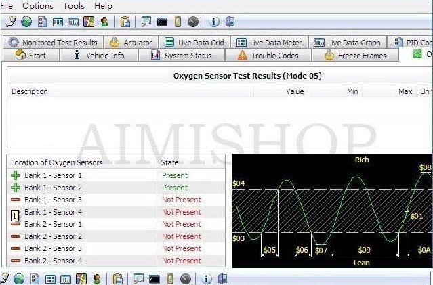Click the exit door icon in the upper toolbar

click(x=230, y=22)
